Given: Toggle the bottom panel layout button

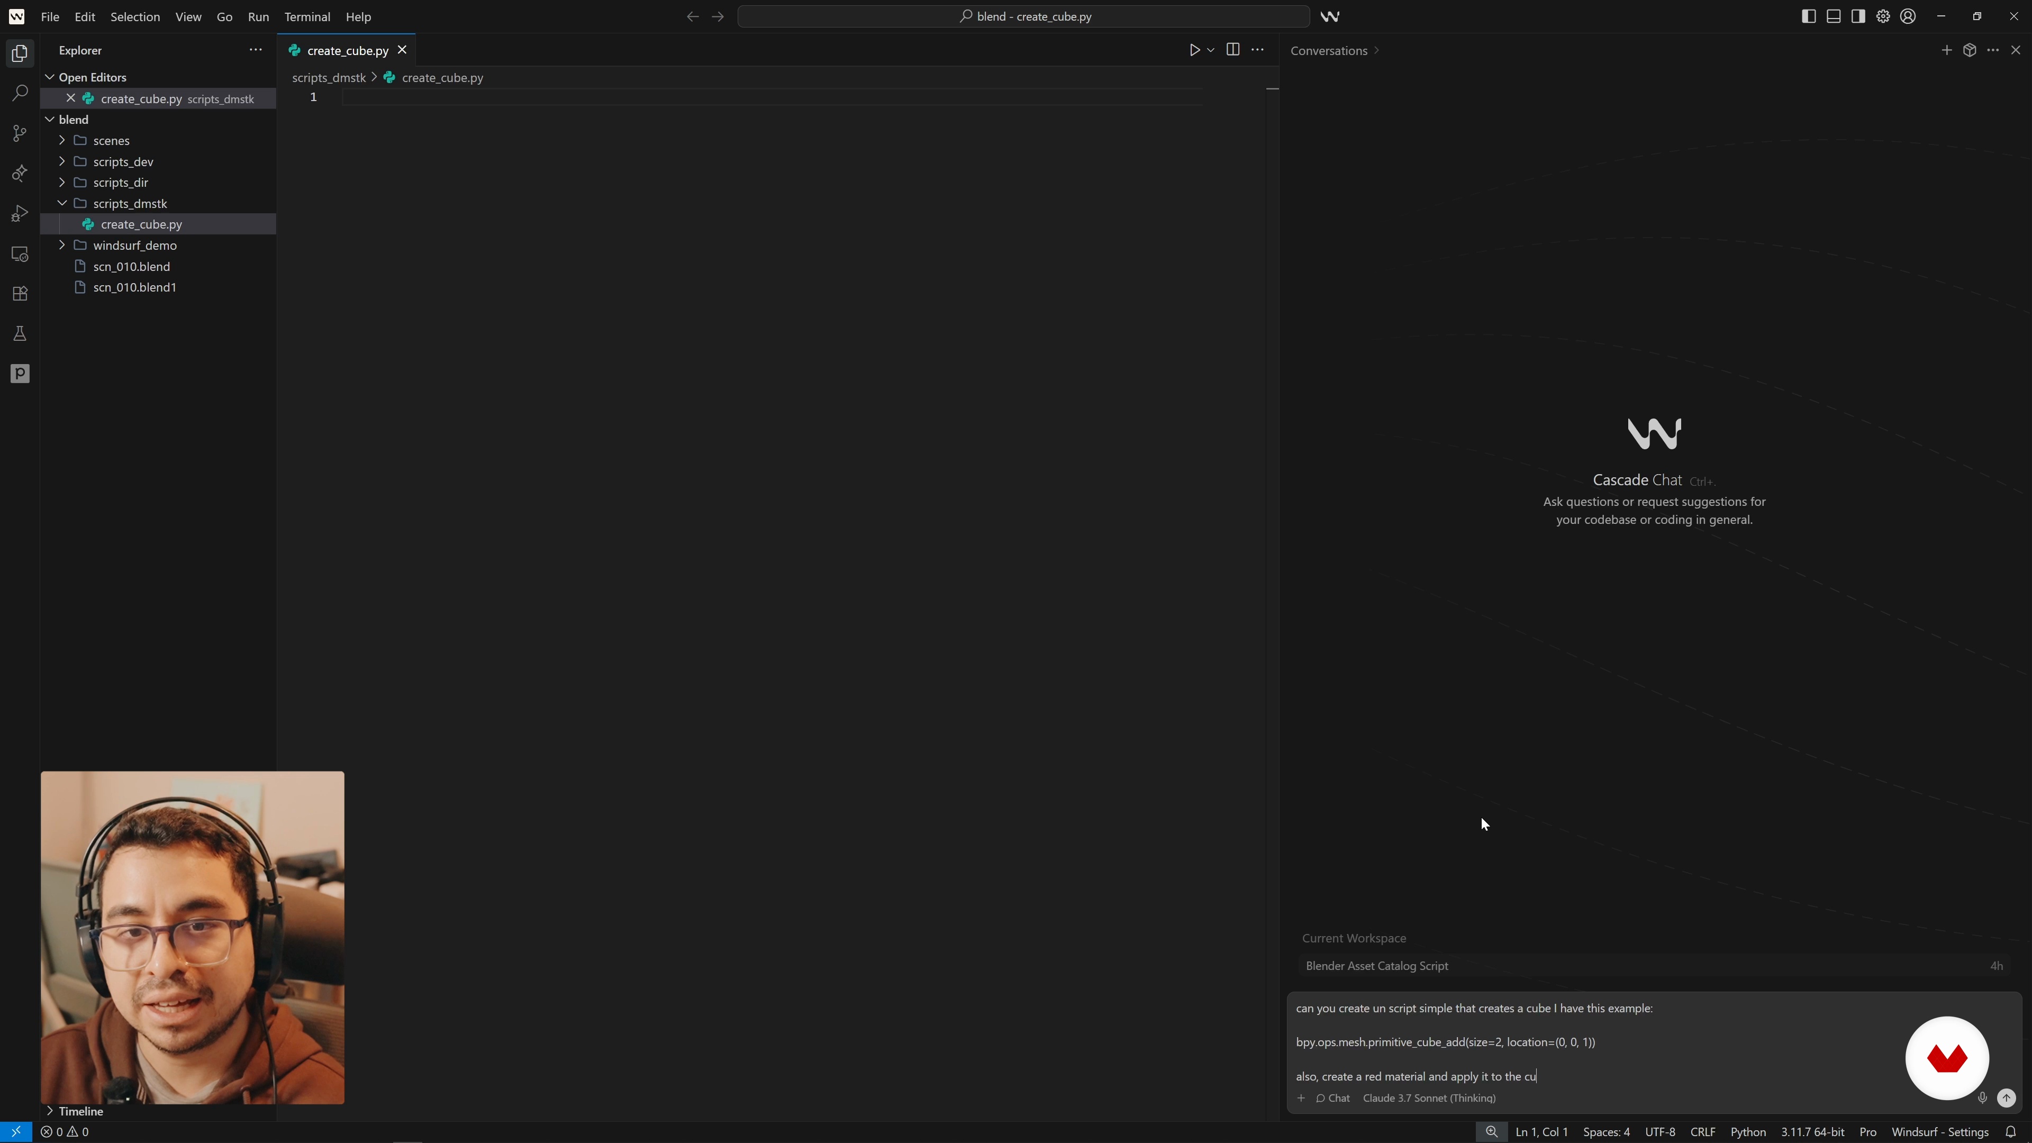Looking at the screenshot, I should click(1833, 16).
